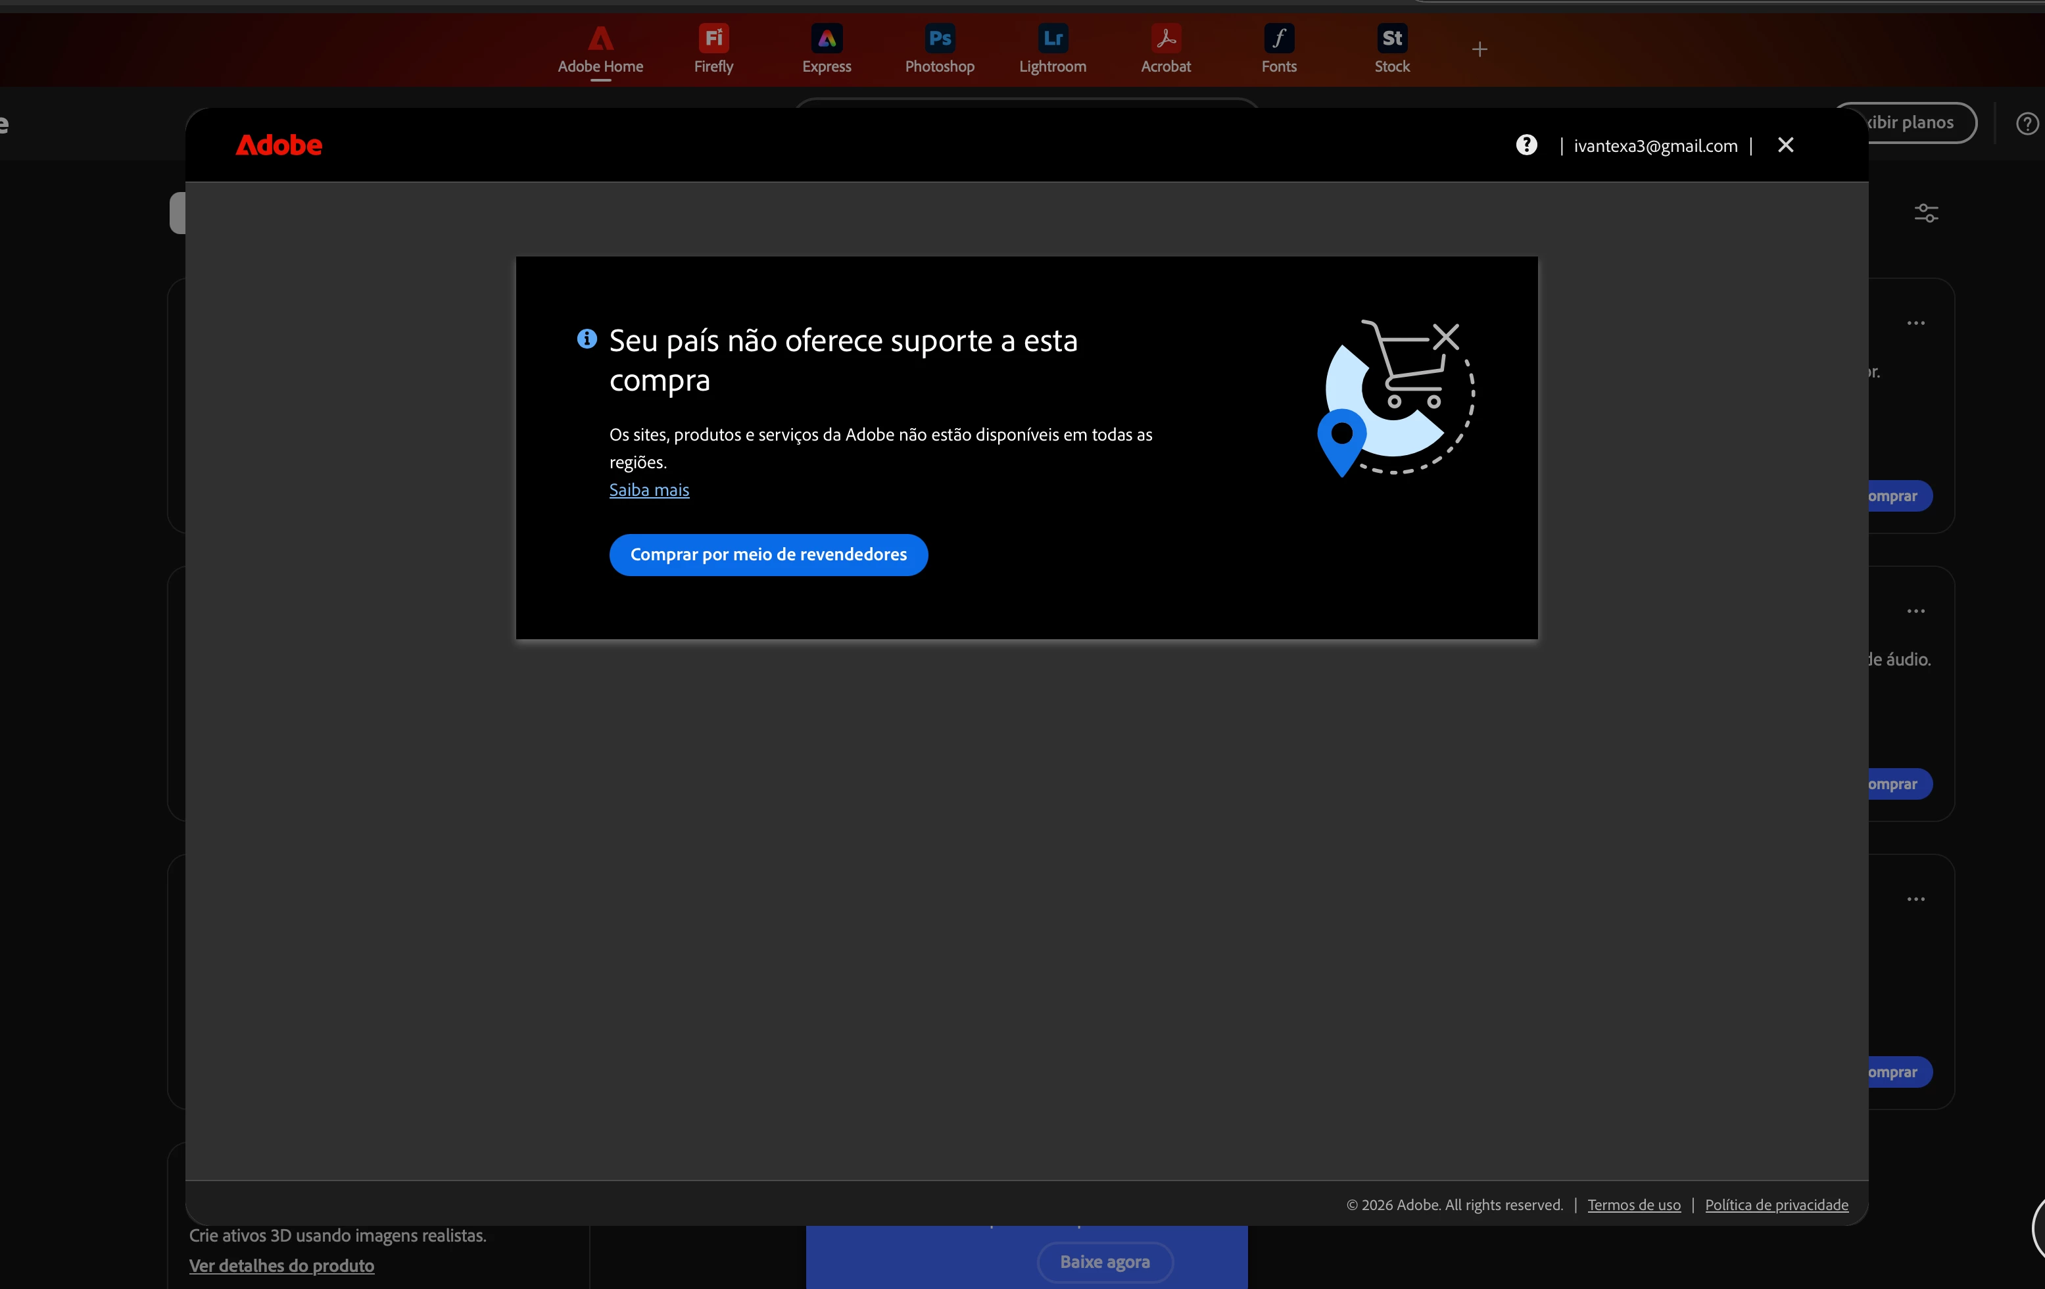Open Política de privacidade in the footer

pyautogui.click(x=1777, y=1205)
